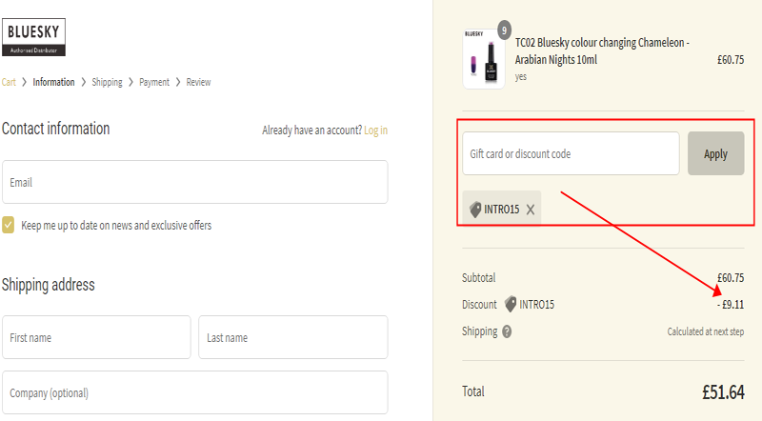This screenshot has width=762, height=421.
Task: Select the Shipping breadcrumb step
Action: point(107,82)
